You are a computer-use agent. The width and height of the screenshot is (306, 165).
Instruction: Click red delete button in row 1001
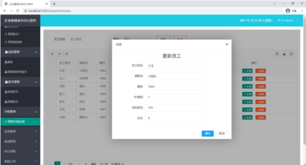[x=260, y=110]
